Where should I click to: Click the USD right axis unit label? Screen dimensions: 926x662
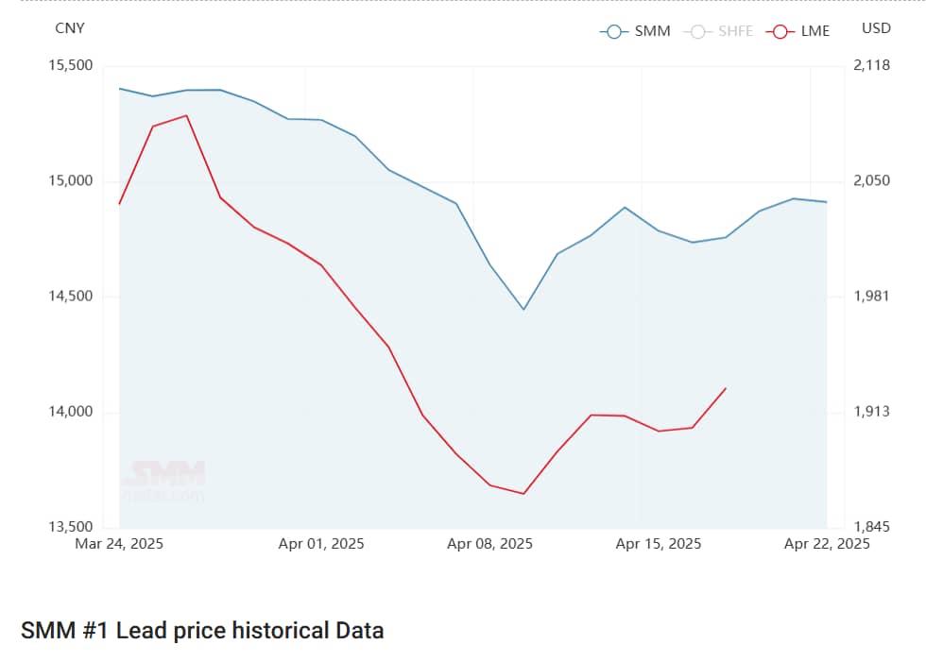click(x=876, y=28)
